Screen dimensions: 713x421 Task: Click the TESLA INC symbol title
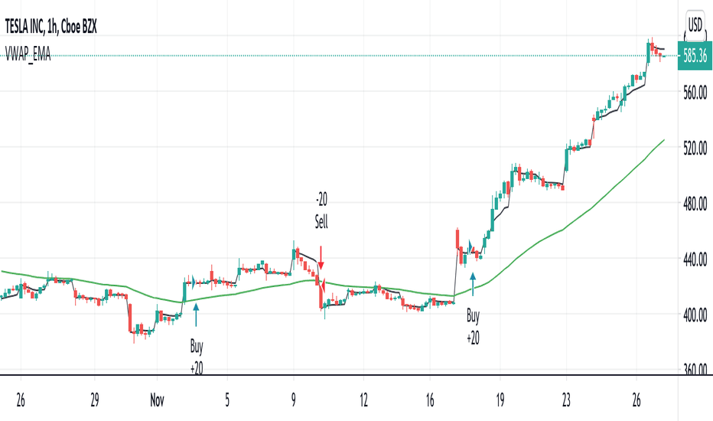click(x=50, y=28)
